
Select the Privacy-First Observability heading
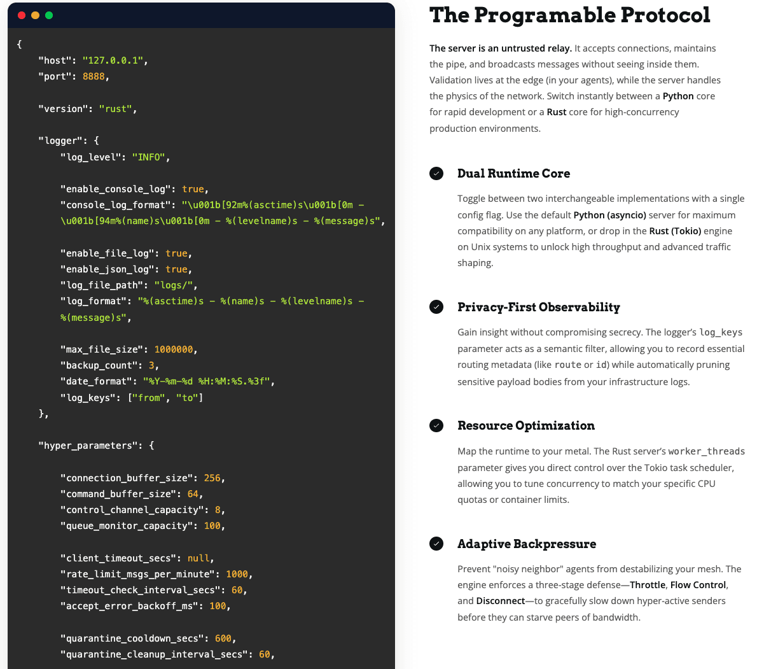[538, 307]
